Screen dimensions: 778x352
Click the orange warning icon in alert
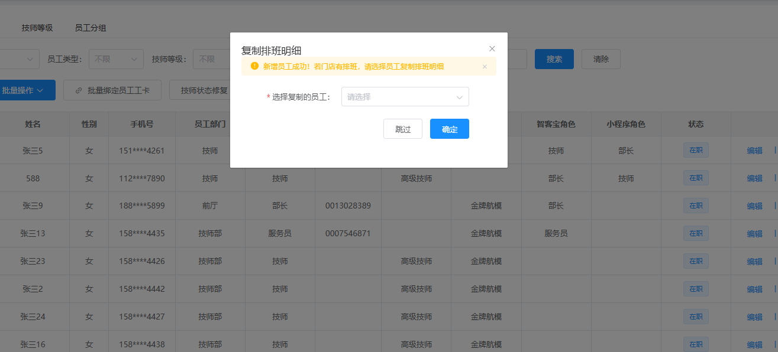click(254, 66)
